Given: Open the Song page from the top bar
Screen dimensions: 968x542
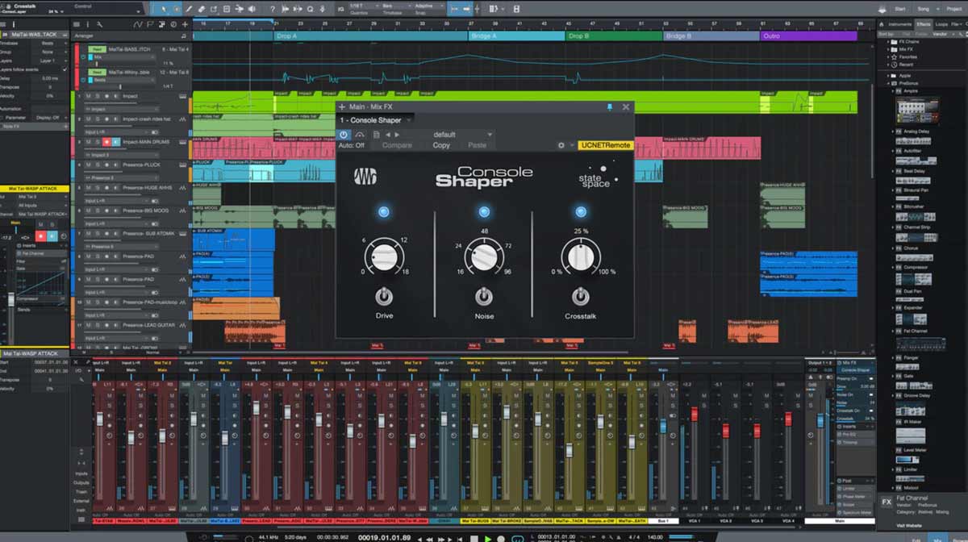Looking at the screenshot, I should pos(923,8).
